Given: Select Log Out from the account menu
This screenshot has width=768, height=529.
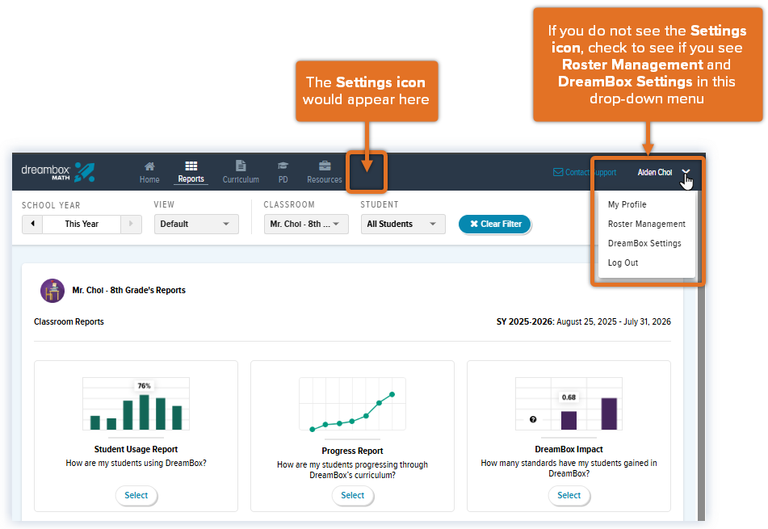Looking at the screenshot, I should [x=623, y=262].
